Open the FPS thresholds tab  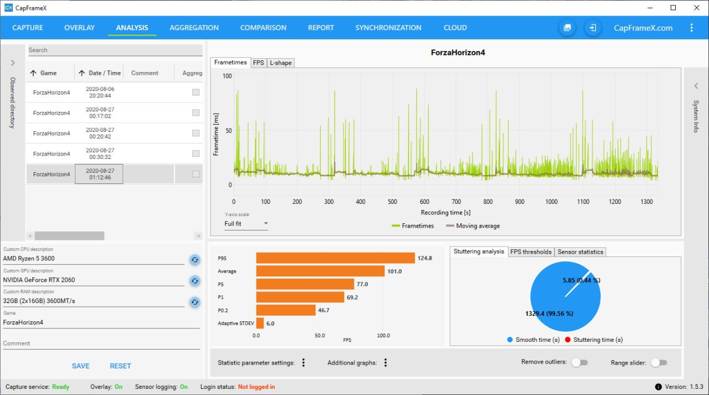(531, 252)
